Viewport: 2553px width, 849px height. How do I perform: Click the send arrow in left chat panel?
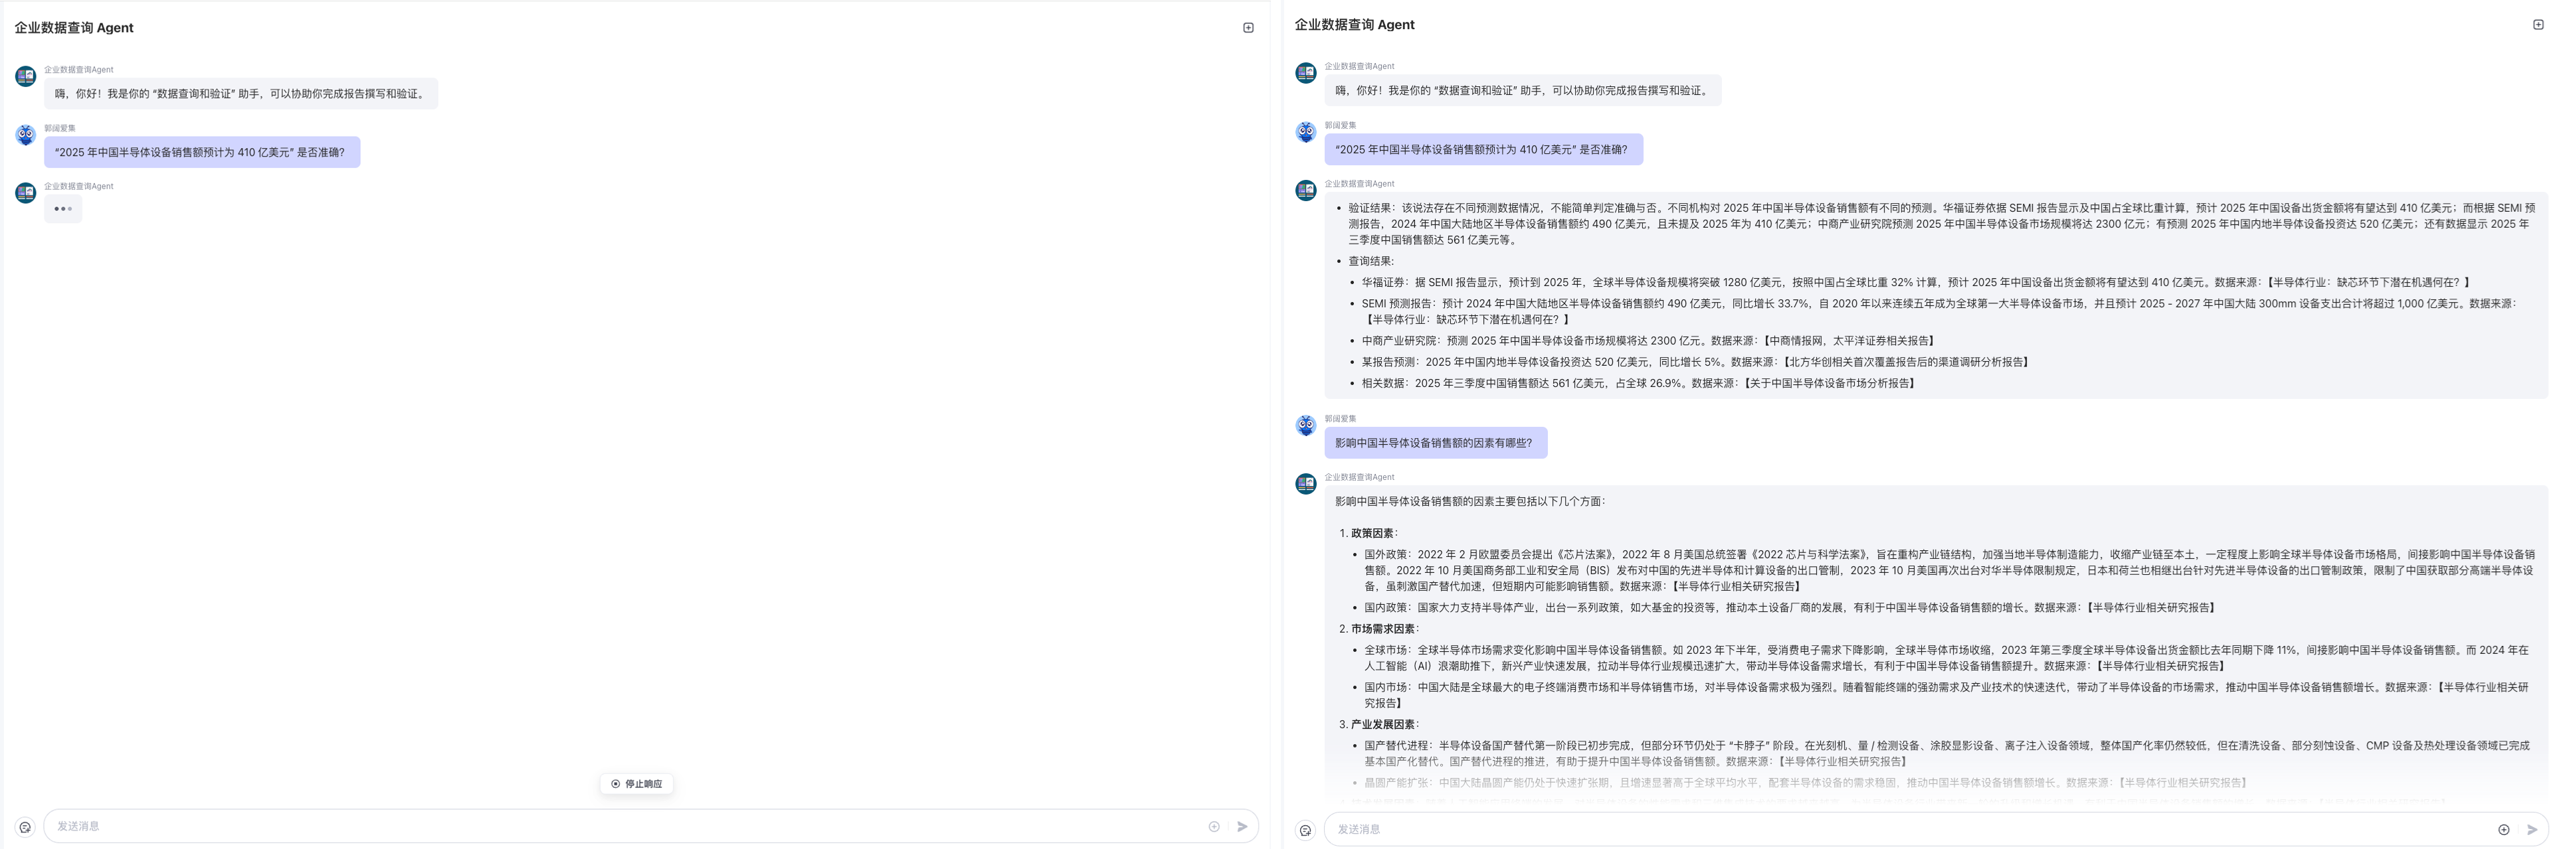pos(1242,826)
